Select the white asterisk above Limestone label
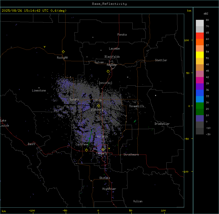Image resolution: width=219 pixels, height=214 pixels. tap(39, 88)
